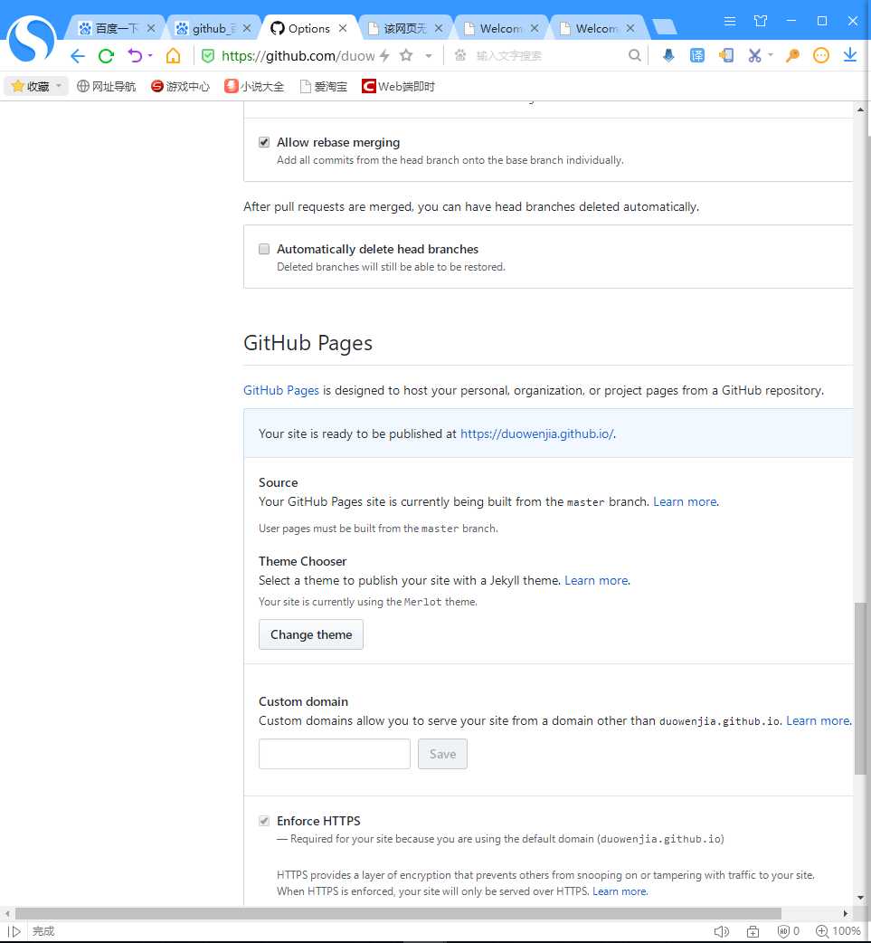Open the 爱淘宝 bookmark
Screen dimensions: 871x943
point(324,87)
